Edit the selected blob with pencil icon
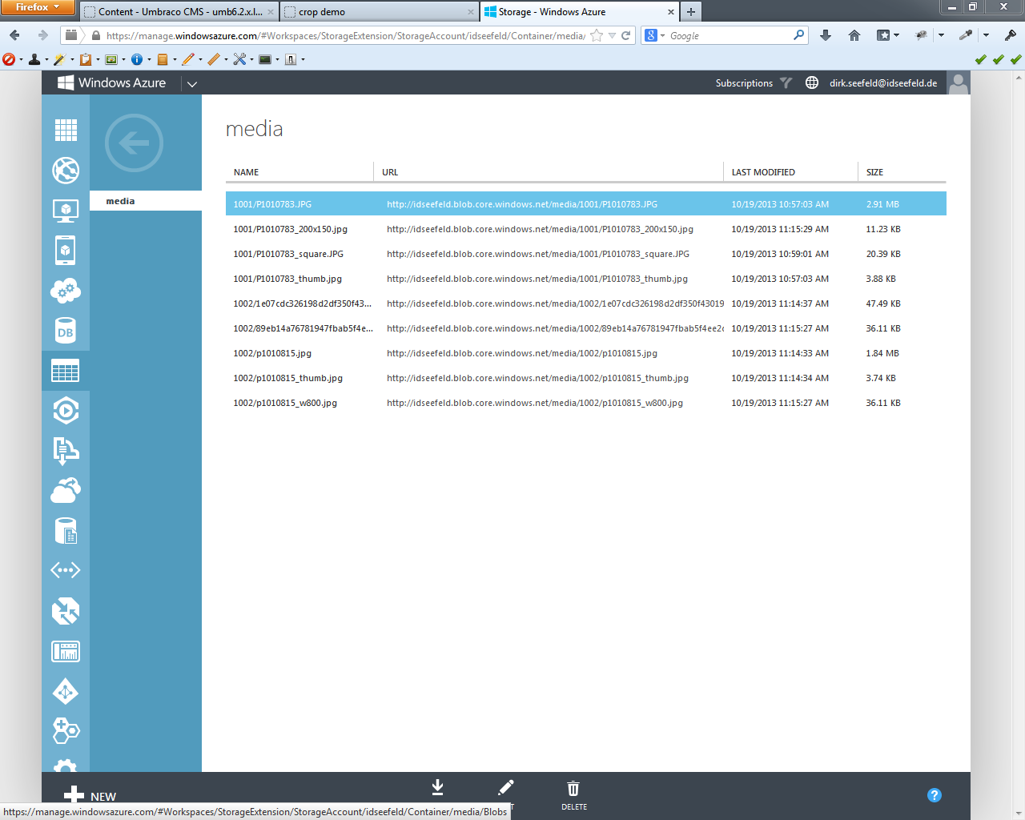 tap(506, 788)
